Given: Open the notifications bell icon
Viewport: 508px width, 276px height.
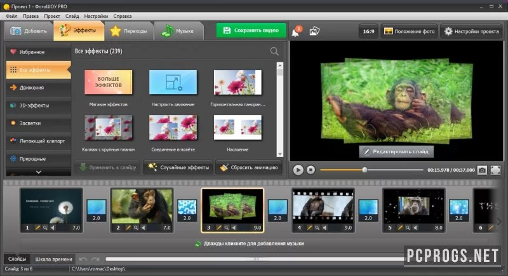Looking at the screenshot, I should click(296, 31).
